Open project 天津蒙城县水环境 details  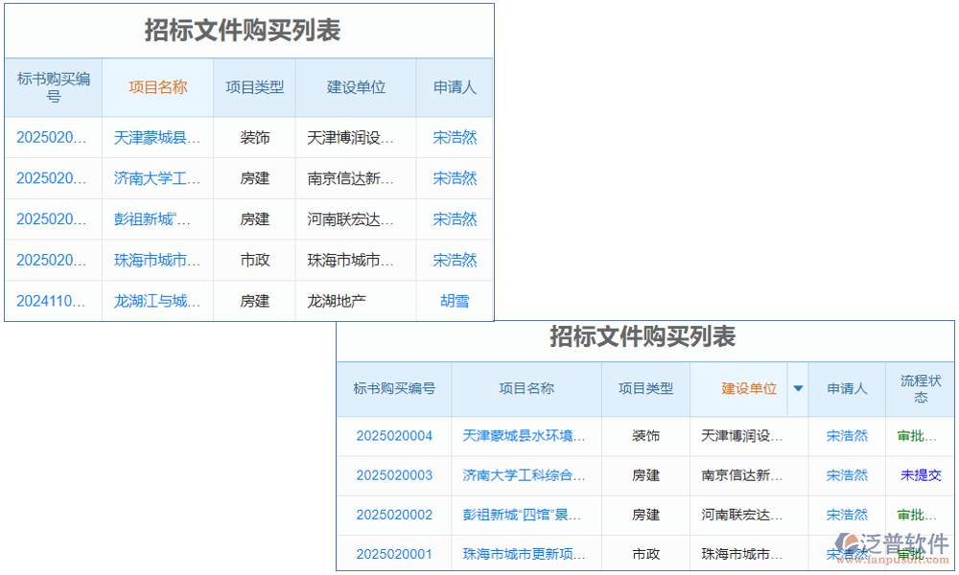[525, 436]
